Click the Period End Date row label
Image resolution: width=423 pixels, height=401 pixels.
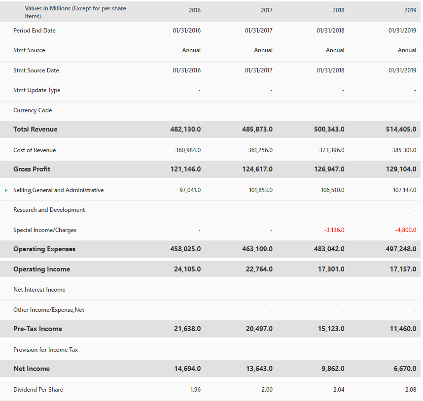coord(34,30)
